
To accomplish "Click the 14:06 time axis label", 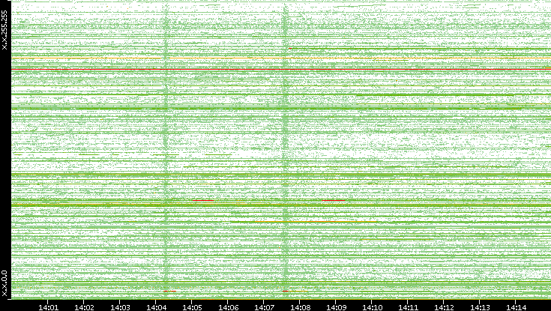I will [x=228, y=307].
